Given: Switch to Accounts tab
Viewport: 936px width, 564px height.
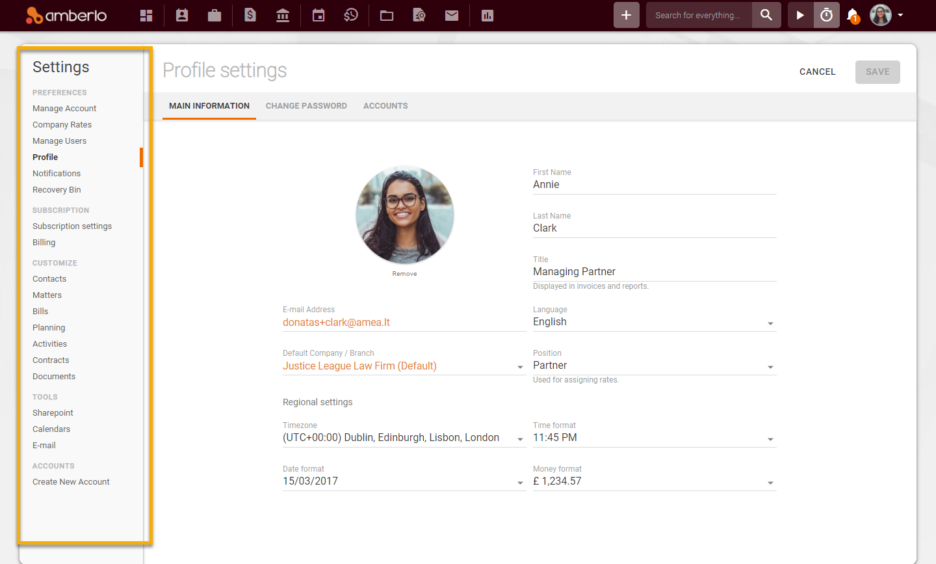Looking at the screenshot, I should pyautogui.click(x=385, y=106).
